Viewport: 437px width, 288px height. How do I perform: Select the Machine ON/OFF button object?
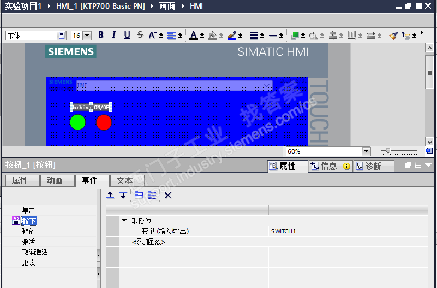tap(91, 107)
